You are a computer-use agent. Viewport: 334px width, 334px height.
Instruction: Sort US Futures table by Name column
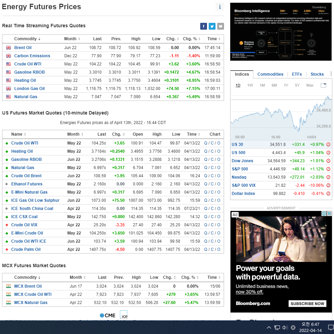point(18,134)
